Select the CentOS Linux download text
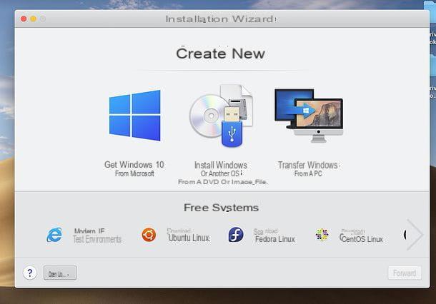 pyautogui.click(x=361, y=235)
